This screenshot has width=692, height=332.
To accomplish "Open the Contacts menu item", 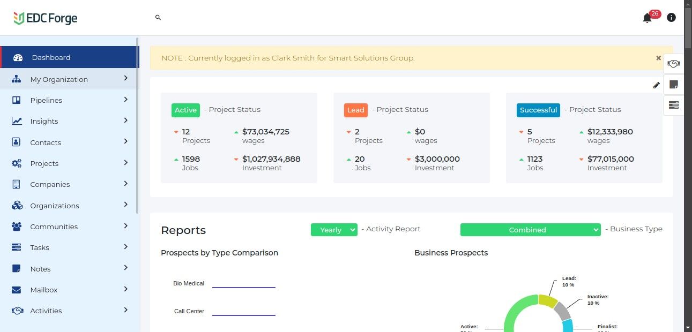I will (x=70, y=142).
